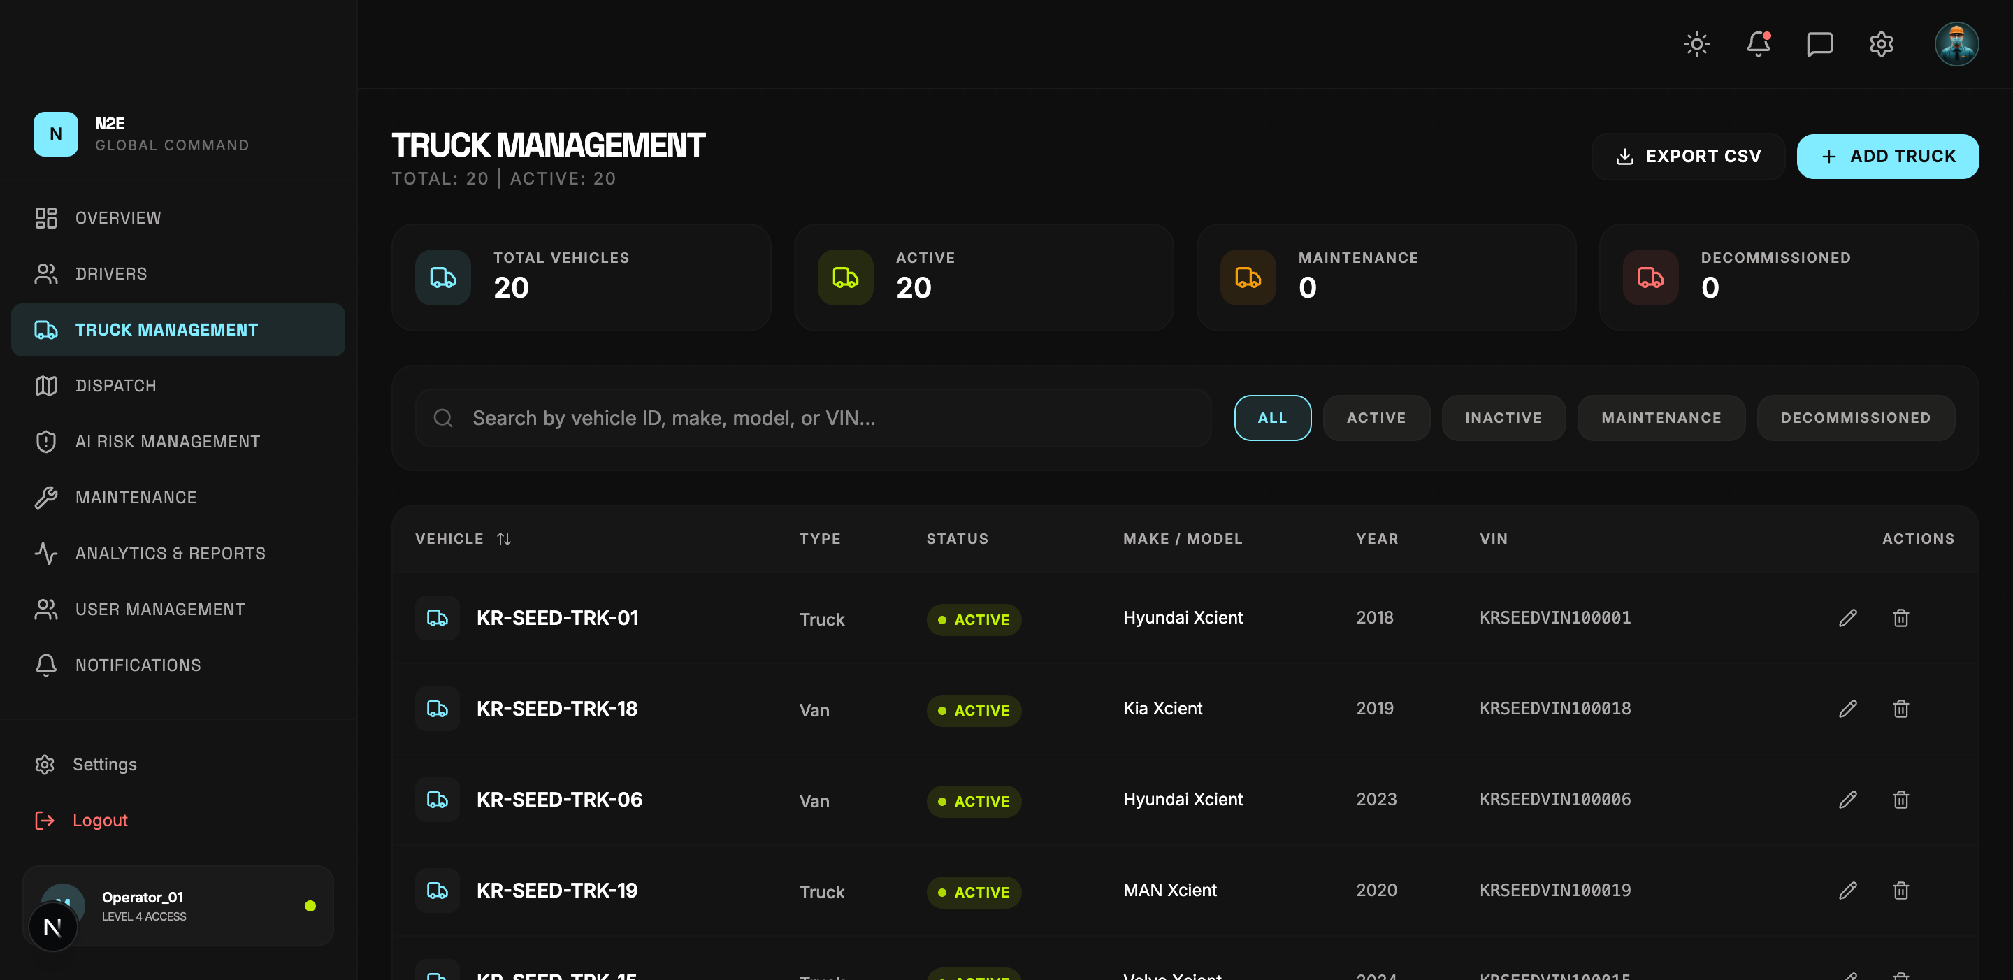Click the Kia Xcient model cell

[x=1163, y=709]
